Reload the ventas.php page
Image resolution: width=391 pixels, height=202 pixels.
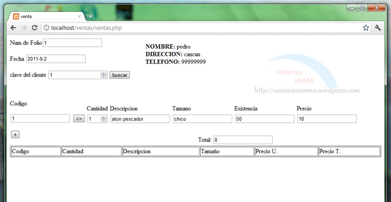point(34,27)
